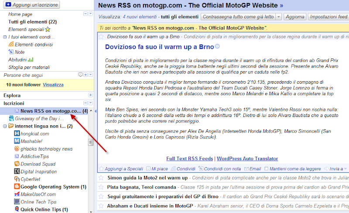Open Persone che segui options dropdown
349x213 pixels.
[x=91, y=75]
